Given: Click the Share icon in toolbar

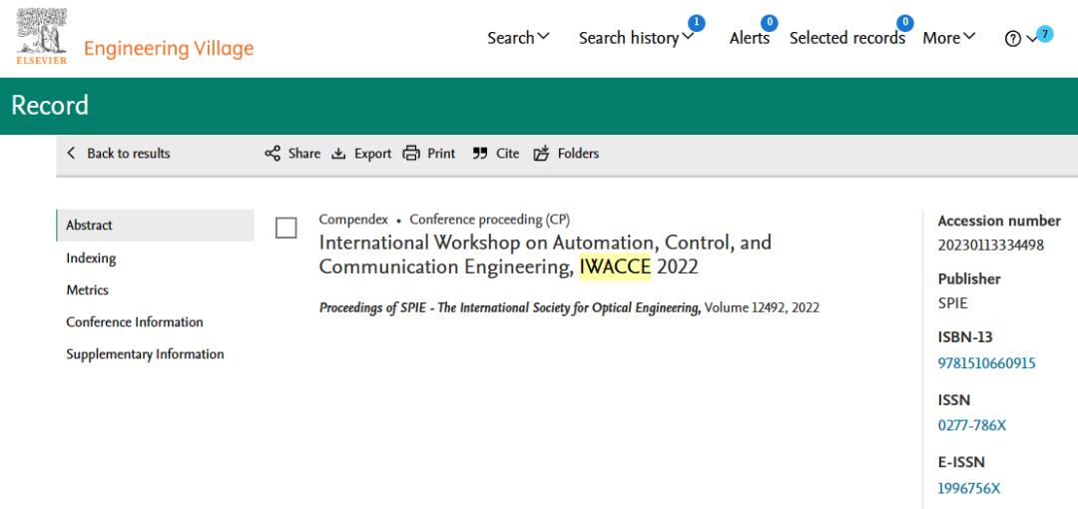Looking at the screenshot, I should (x=272, y=154).
